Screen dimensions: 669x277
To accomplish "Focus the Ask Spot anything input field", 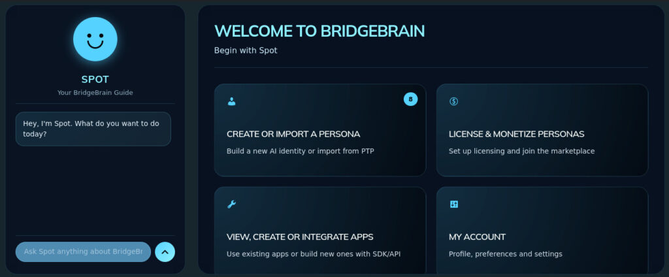I will 83,252.
